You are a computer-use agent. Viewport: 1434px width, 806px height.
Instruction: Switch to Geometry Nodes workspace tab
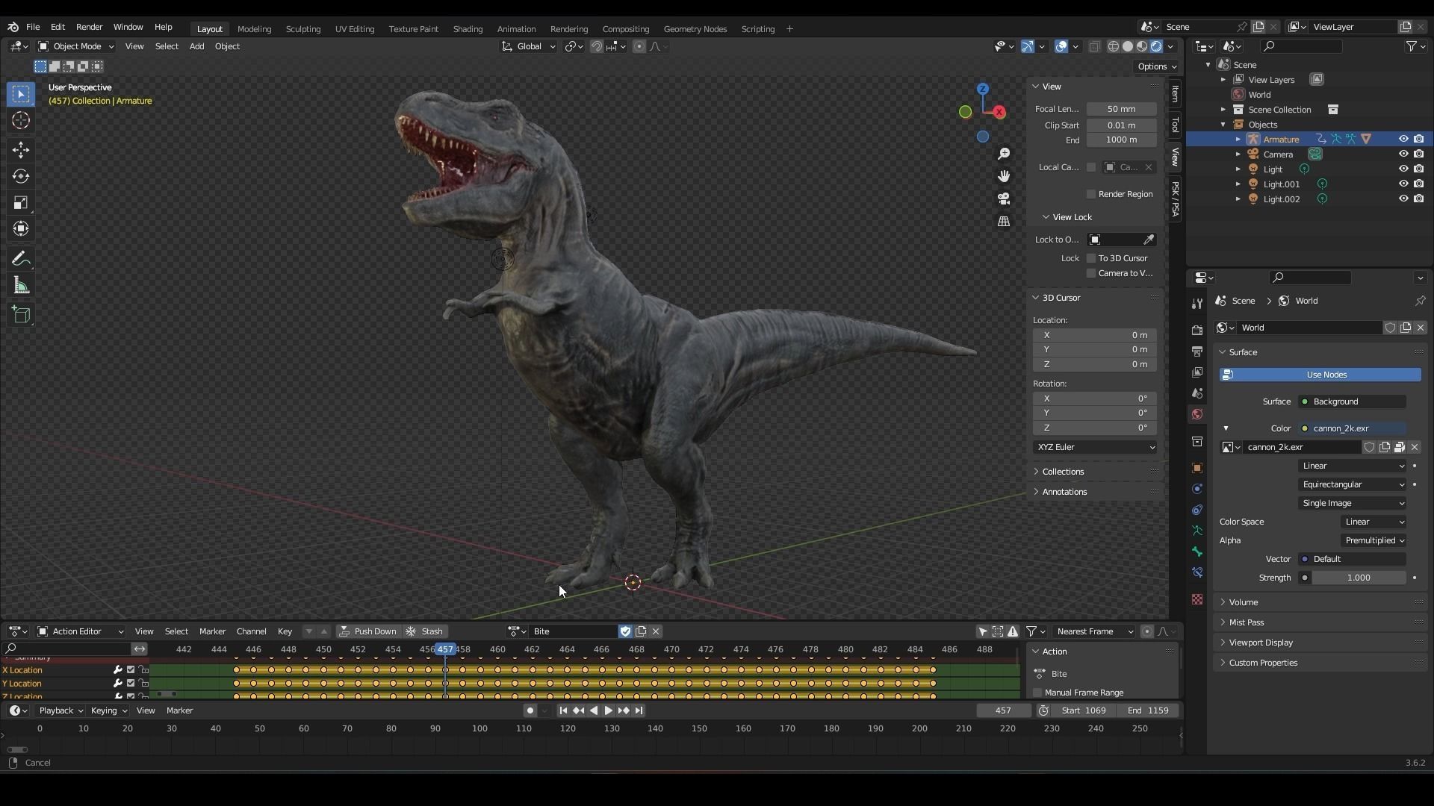pyautogui.click(x=695, y=29)
